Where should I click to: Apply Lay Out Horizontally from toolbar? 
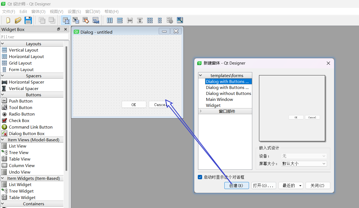click(x=110, y=20)
